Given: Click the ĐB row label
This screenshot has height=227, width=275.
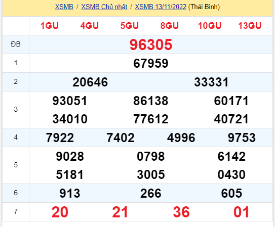Looking at the screenshot, I should 16,44.
